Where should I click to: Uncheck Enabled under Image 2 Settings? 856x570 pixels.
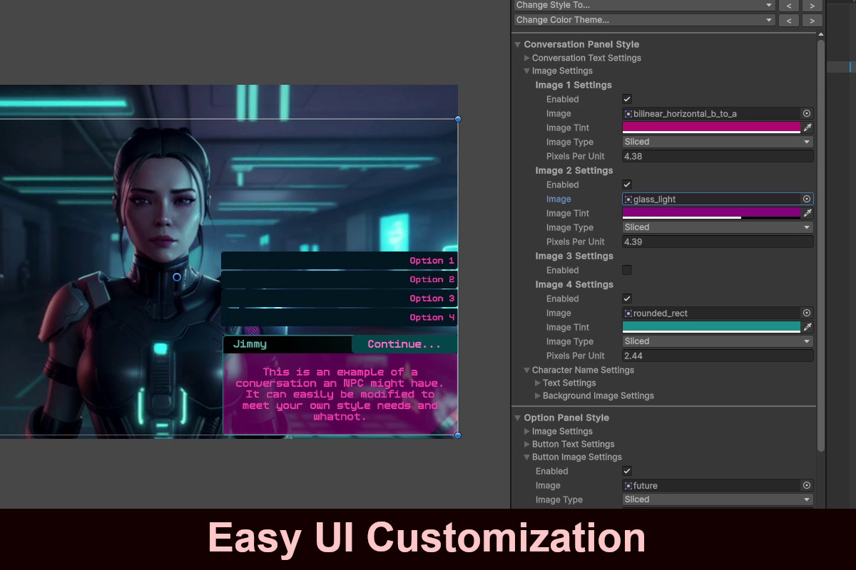(x=627, y=185)
